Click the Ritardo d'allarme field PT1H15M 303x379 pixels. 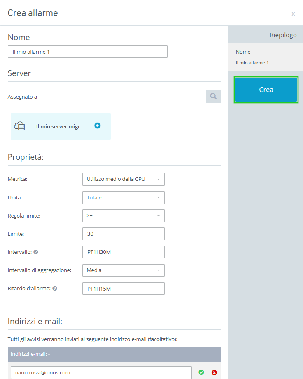tap(123, 289)
